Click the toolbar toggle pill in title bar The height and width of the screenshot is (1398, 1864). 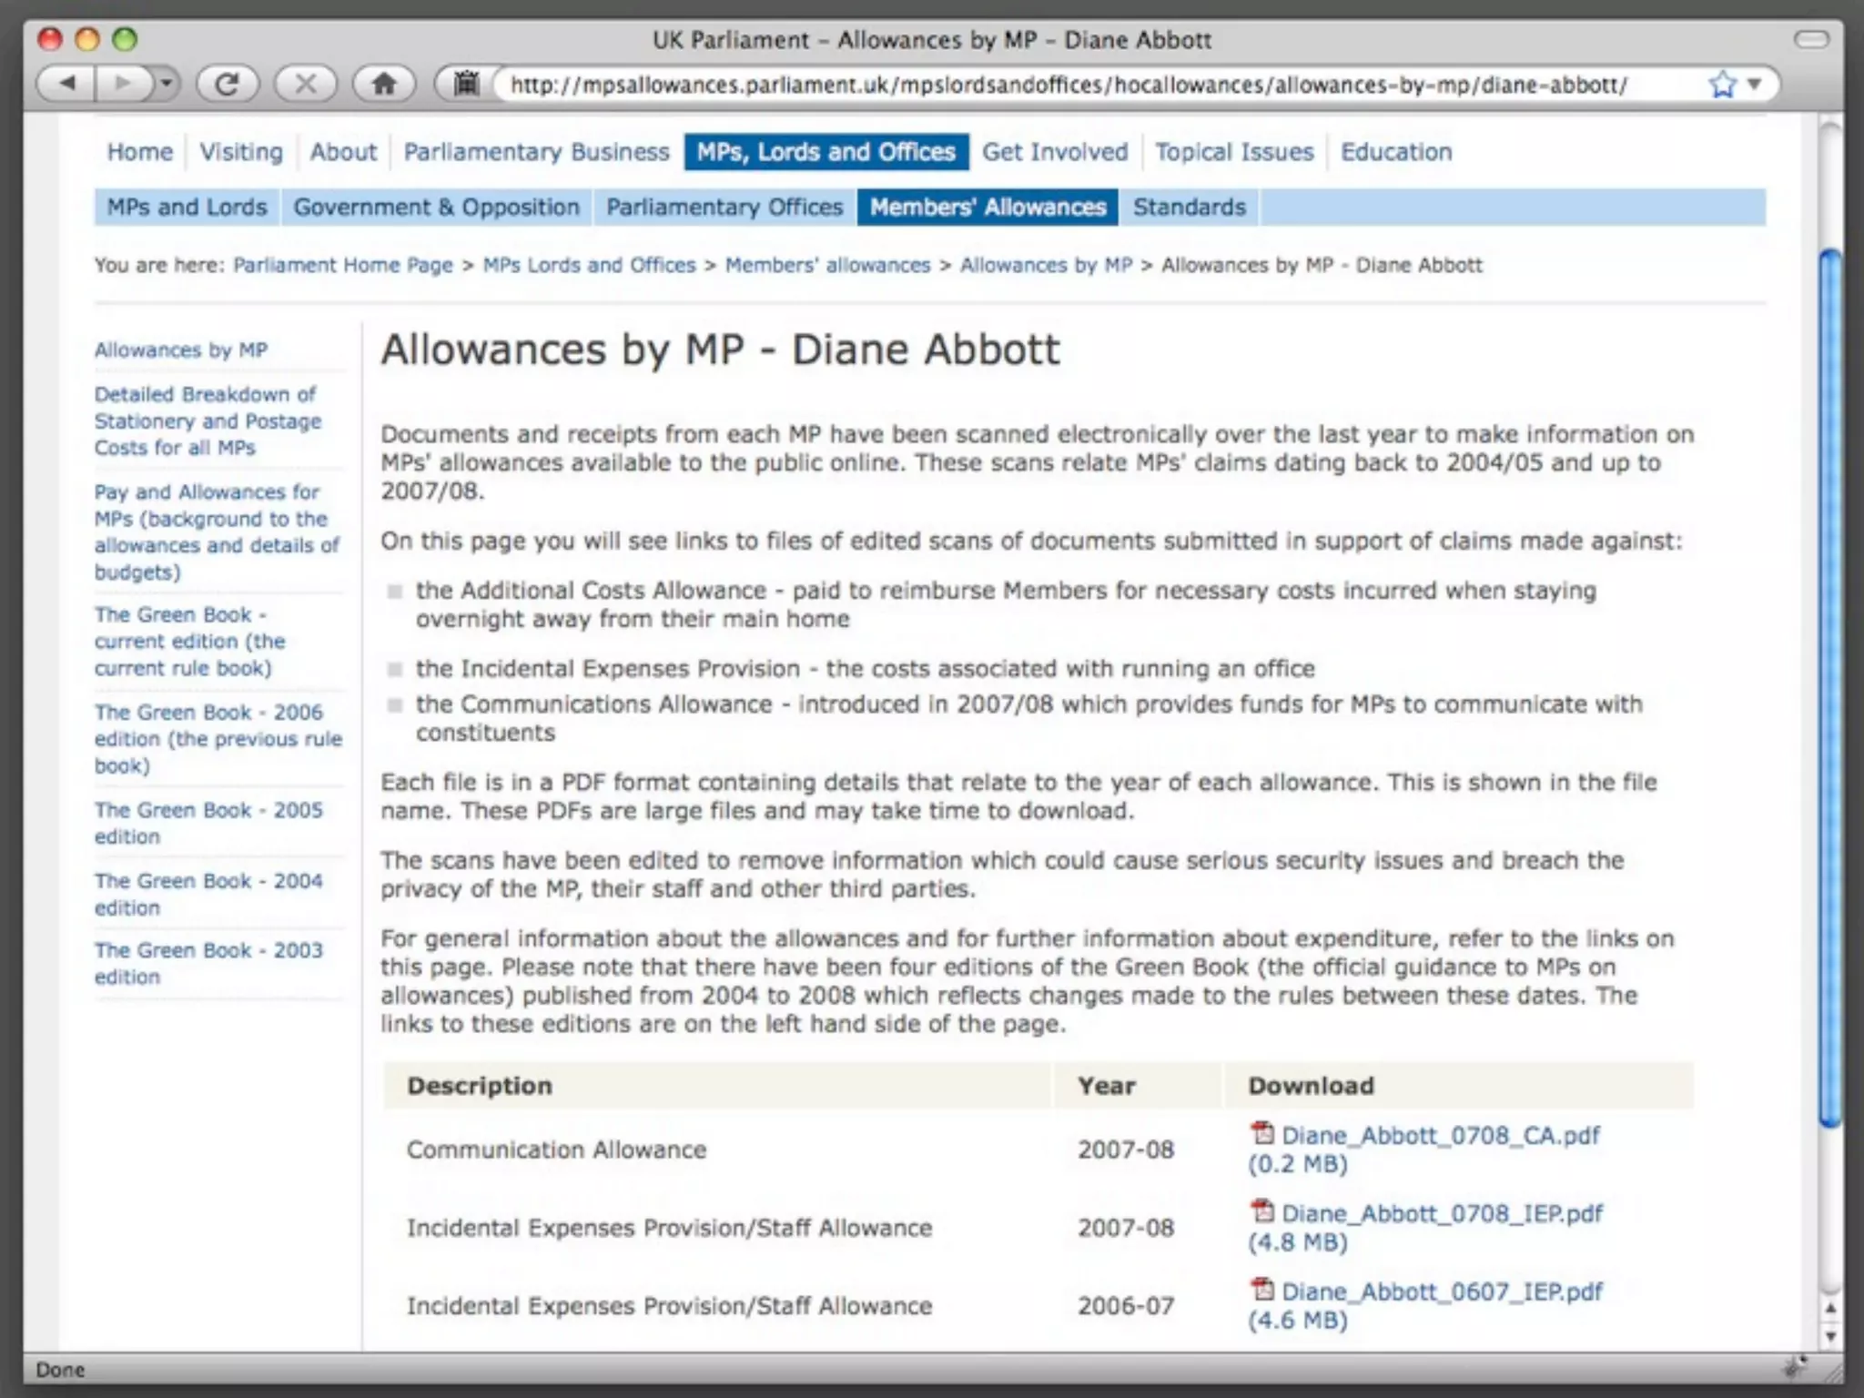[x=1810, y=39]
